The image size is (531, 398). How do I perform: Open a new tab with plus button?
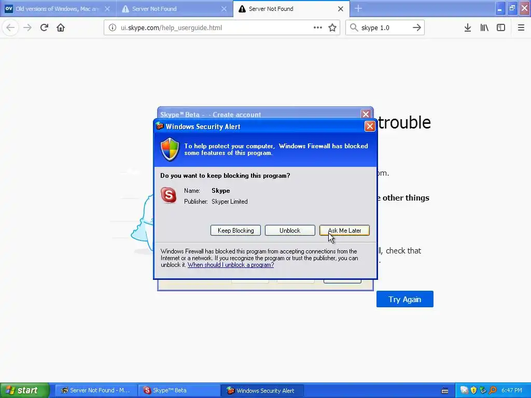(358, 9)
